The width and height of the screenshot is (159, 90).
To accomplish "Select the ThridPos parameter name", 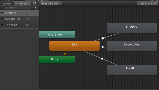I will pos(11,25).
